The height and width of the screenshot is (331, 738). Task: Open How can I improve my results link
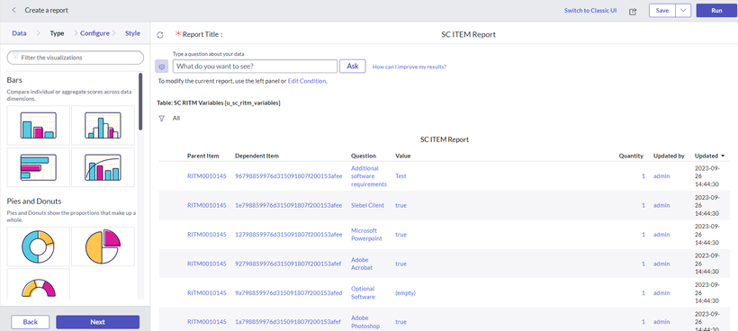(409, 67)
